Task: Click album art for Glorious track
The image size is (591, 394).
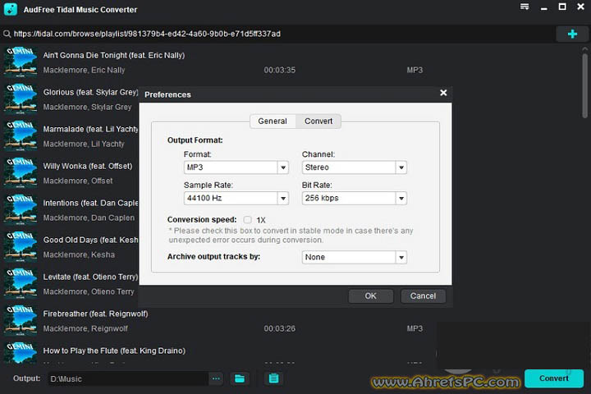Action: click(x=21, y=98)
